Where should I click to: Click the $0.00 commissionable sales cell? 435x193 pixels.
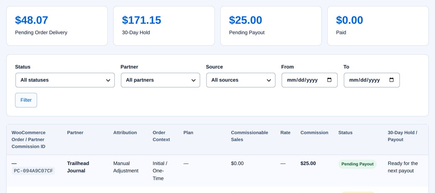[x=237, y=164]
